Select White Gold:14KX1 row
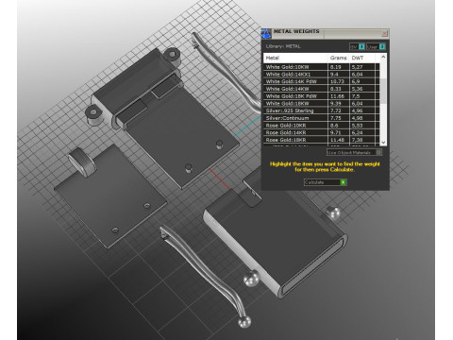Viewport: 453px width, 340px height. coord(321,75)
